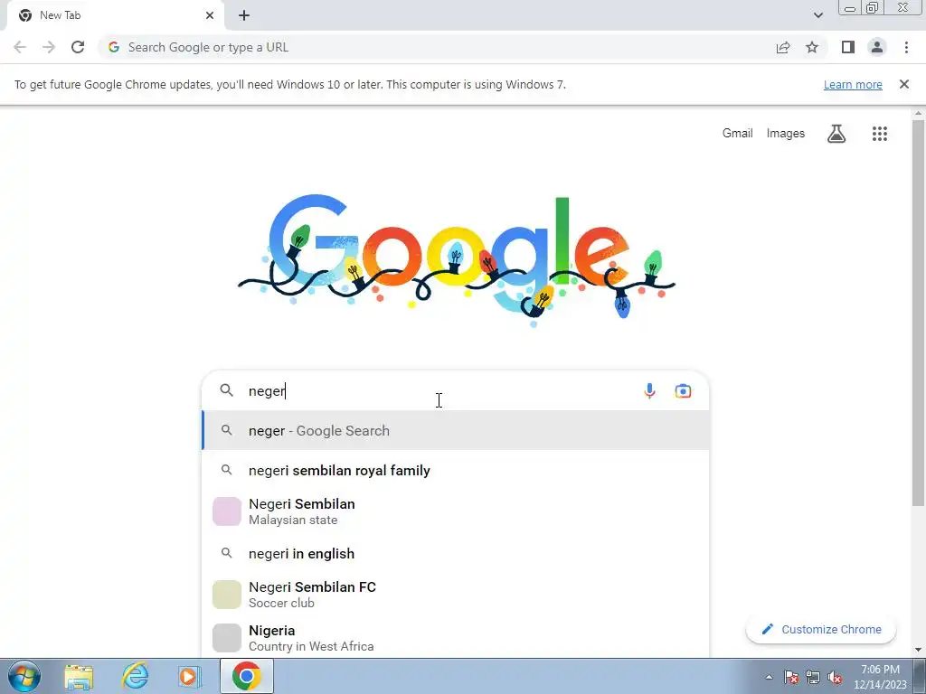Click the page vertical scrollbar thumb
Screen dimensions: 926x694
pos(918,313)
